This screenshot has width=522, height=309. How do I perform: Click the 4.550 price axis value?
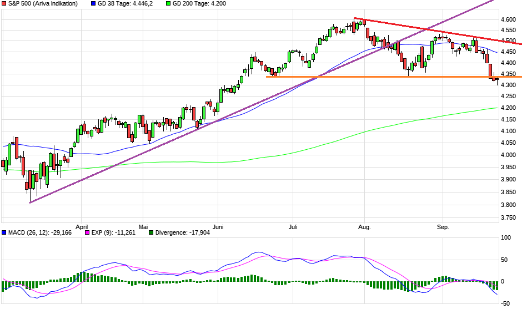point(508,31)
